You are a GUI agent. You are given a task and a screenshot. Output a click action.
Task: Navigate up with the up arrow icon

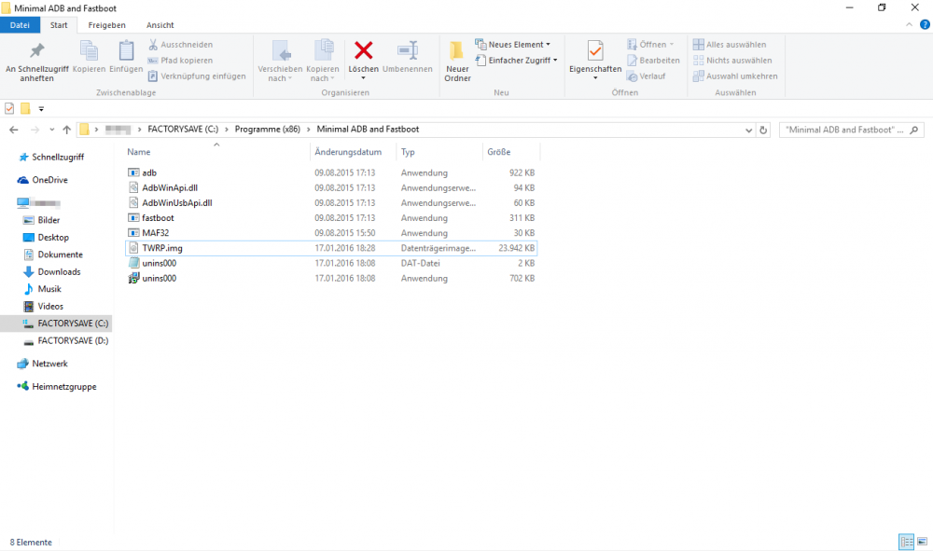coord(66,130)
